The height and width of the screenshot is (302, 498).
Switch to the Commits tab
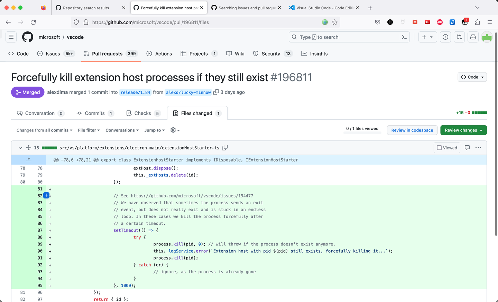coord(95,113)
